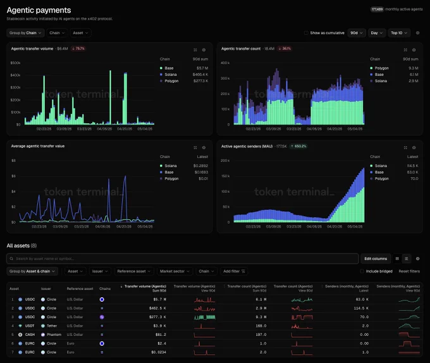This screenshot has width=430, height=363.
Task: Click filter funnel icon in Add filter
Action: point(243,271)
